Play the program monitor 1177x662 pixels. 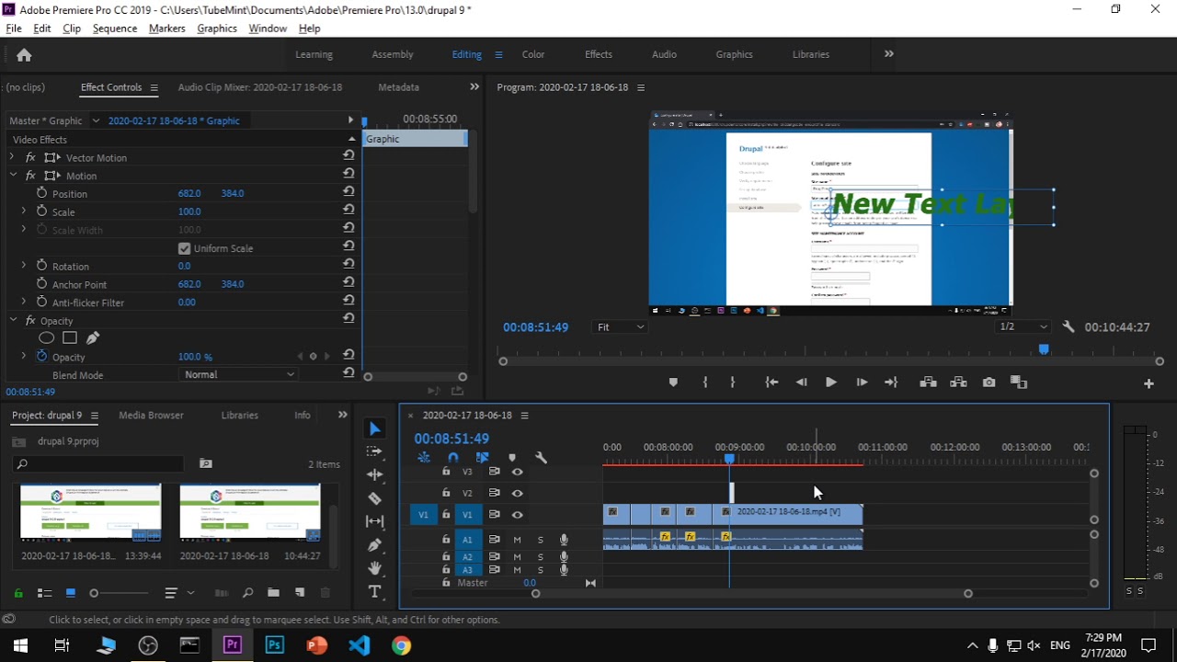(x=830, y=382)
